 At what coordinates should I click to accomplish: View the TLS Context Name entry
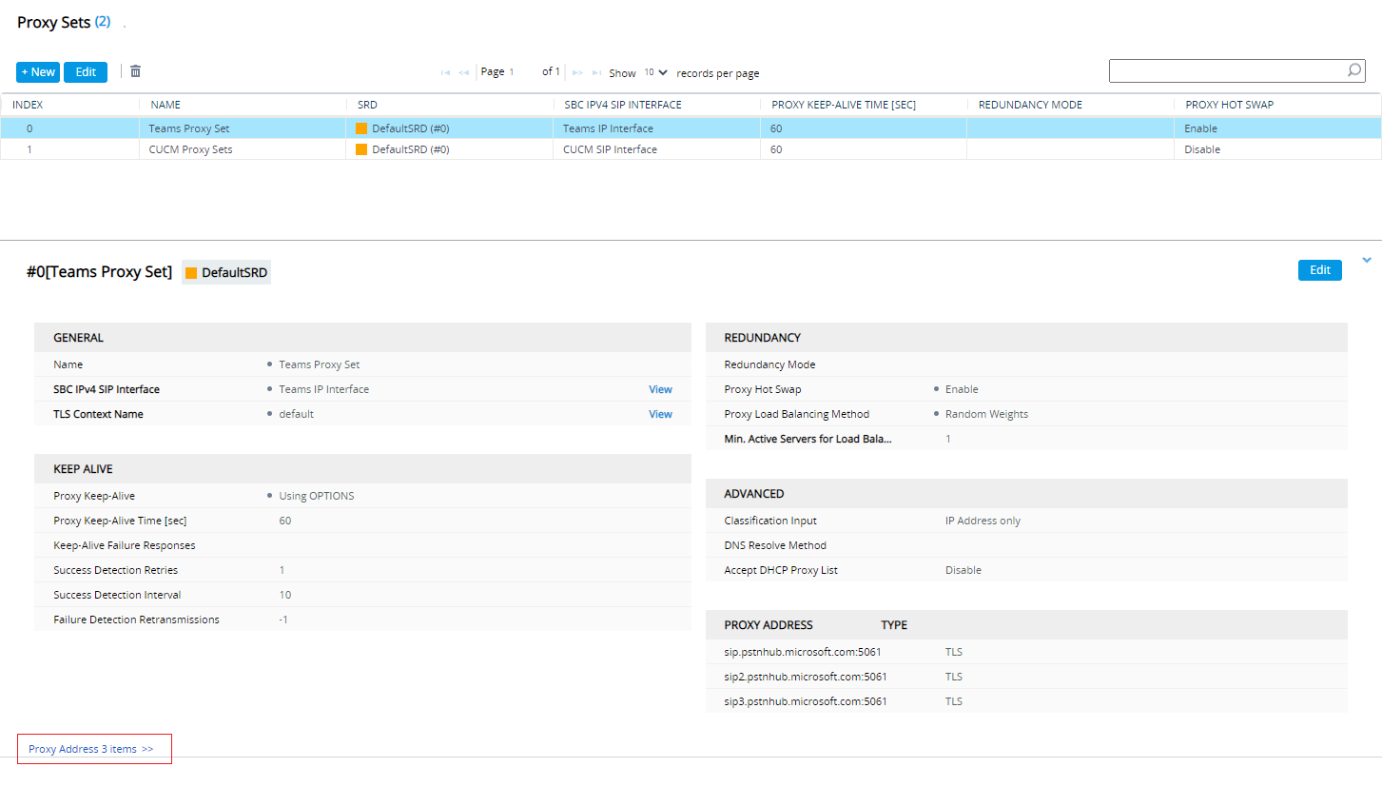(x=660, y=414)
